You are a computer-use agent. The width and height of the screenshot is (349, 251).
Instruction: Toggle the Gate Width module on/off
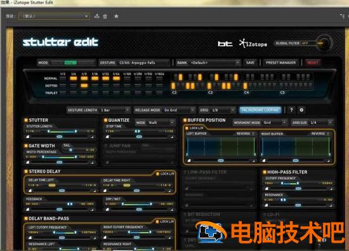(26, 146)
